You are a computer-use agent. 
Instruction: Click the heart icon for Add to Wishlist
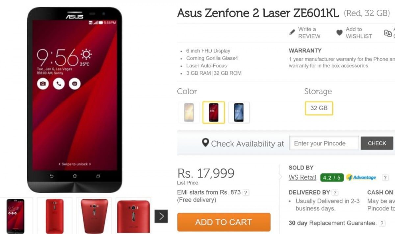click(x=339, y=32)
